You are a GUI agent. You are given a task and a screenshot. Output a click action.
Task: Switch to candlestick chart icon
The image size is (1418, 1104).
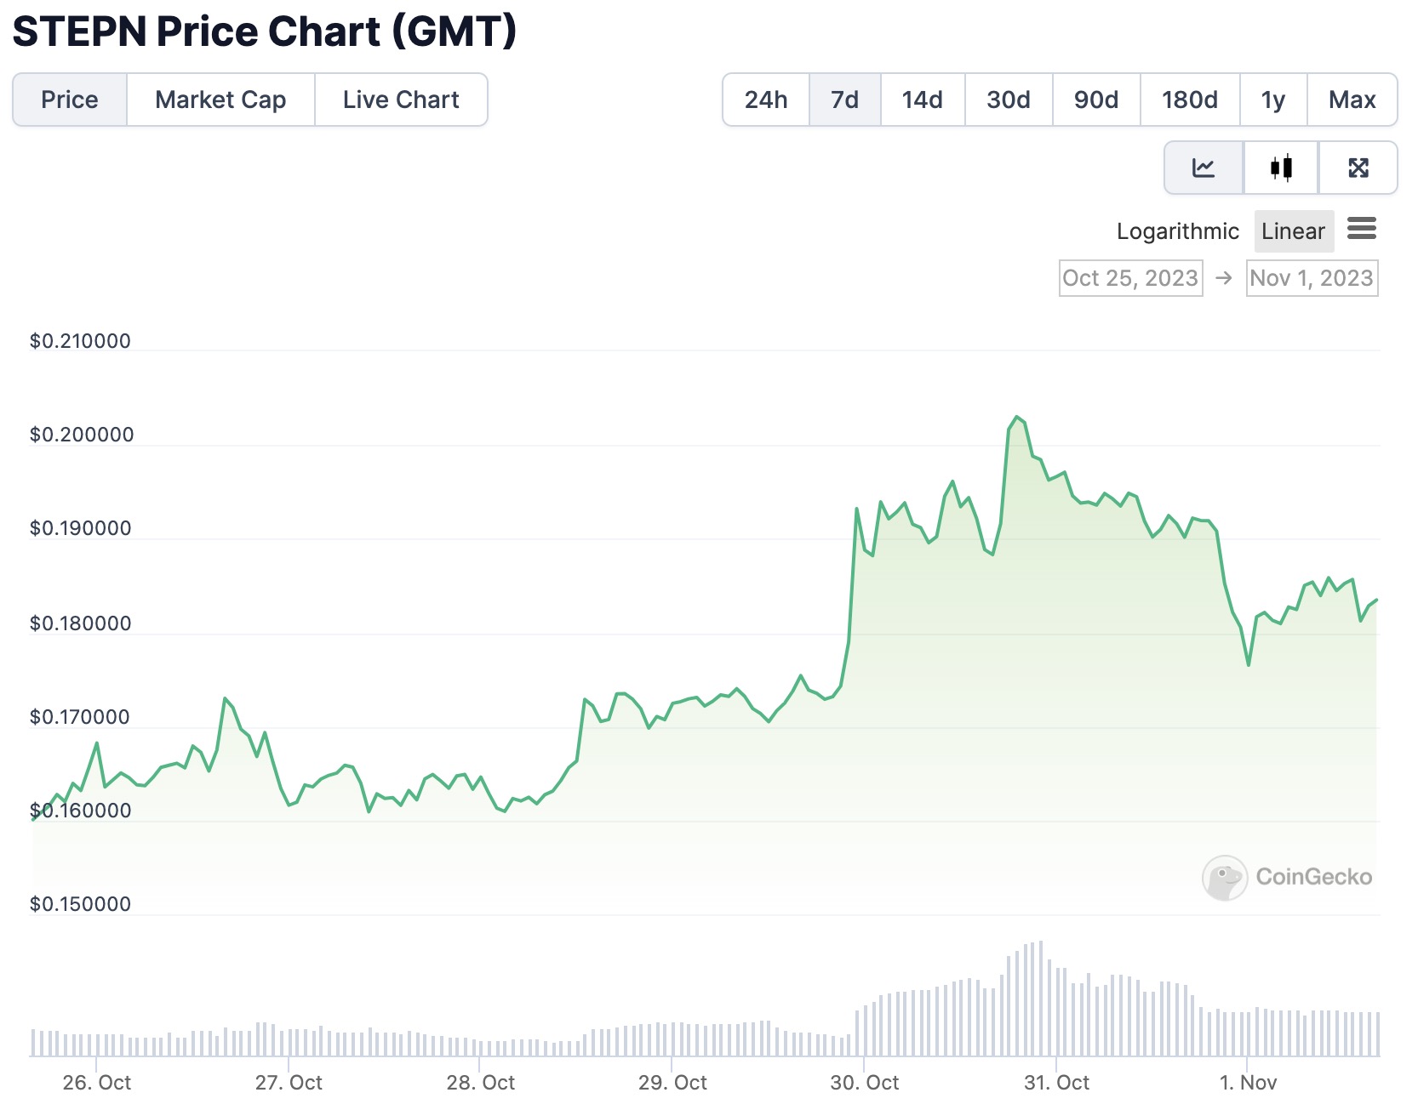point(1281,168)
